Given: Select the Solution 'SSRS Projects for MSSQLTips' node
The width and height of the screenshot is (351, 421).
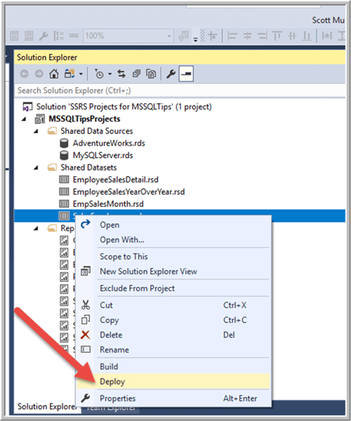Looking at the screenshot, I should (x=124, y=107).
